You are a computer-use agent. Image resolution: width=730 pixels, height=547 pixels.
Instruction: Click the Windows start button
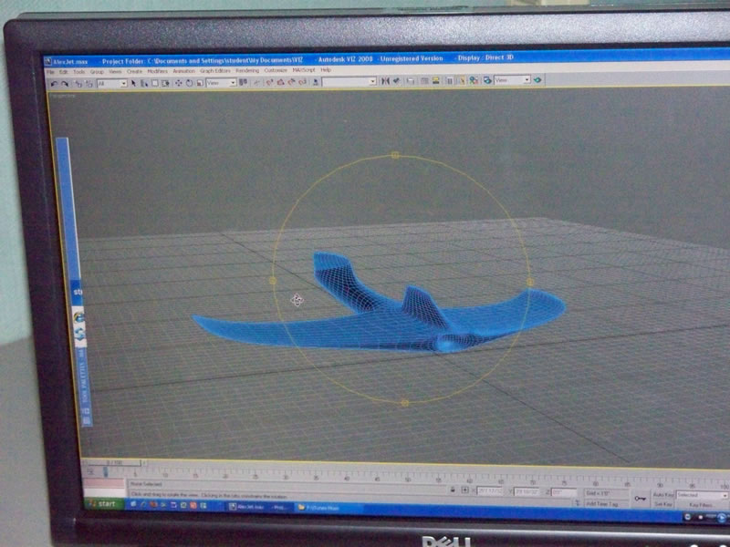[104, 504]
